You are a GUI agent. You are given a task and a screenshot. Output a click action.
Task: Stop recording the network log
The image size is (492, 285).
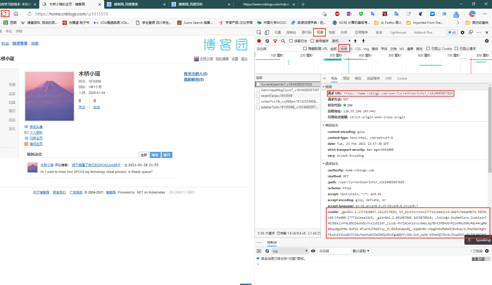tap(259, 41)
